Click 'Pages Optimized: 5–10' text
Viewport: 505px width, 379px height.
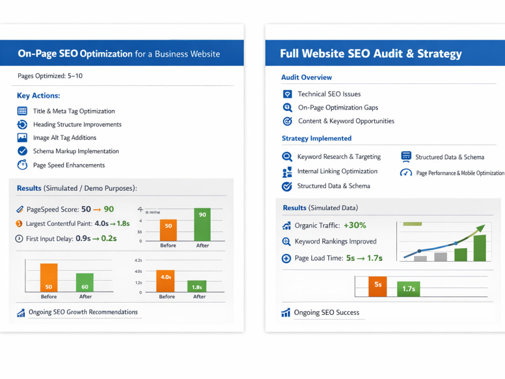50,76
